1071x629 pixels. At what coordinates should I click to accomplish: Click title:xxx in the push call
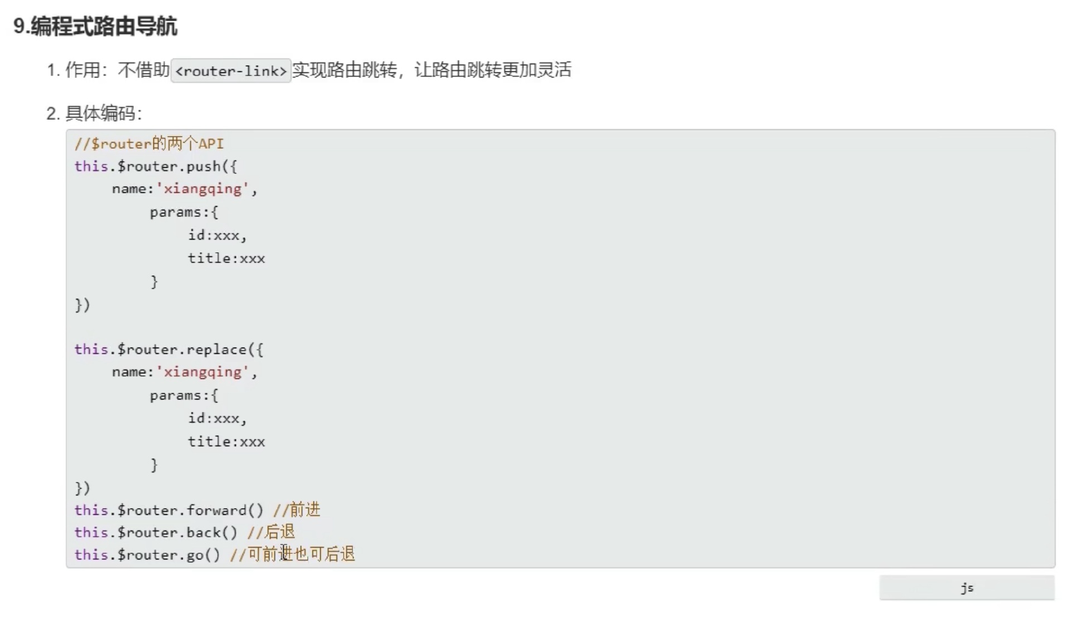coord(226,259)
